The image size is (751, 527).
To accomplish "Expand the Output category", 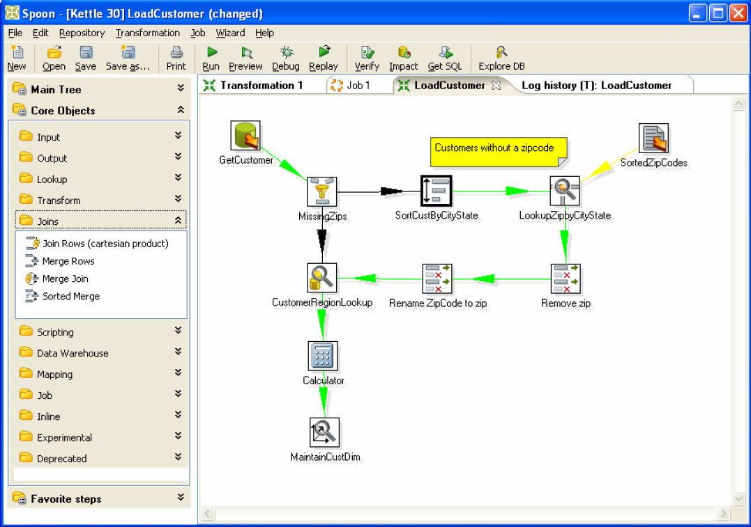I will pos(179,157).
